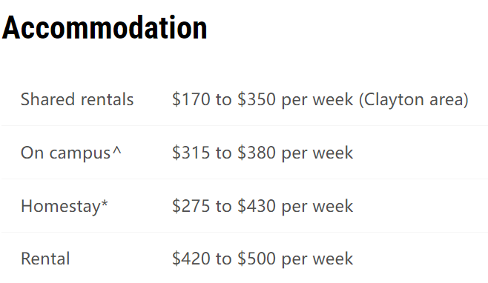The height and width of the screenshot is (283, 488).
Task: Select the $430 Homestay amount
Action: pos(257,206)
